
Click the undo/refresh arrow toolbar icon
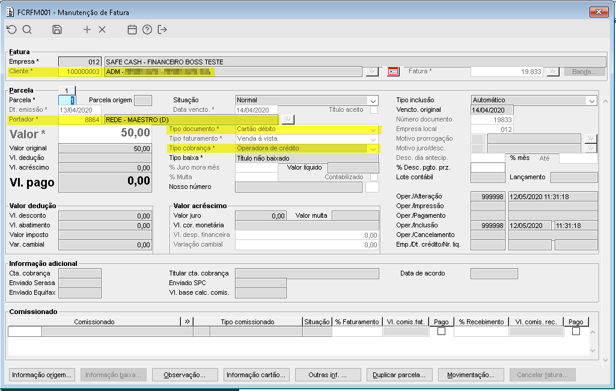click(12, 29)
